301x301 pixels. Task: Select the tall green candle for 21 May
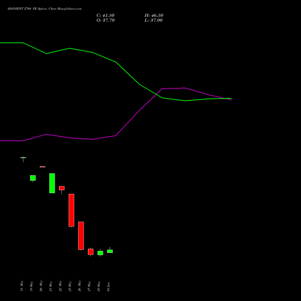coord(52,183)
